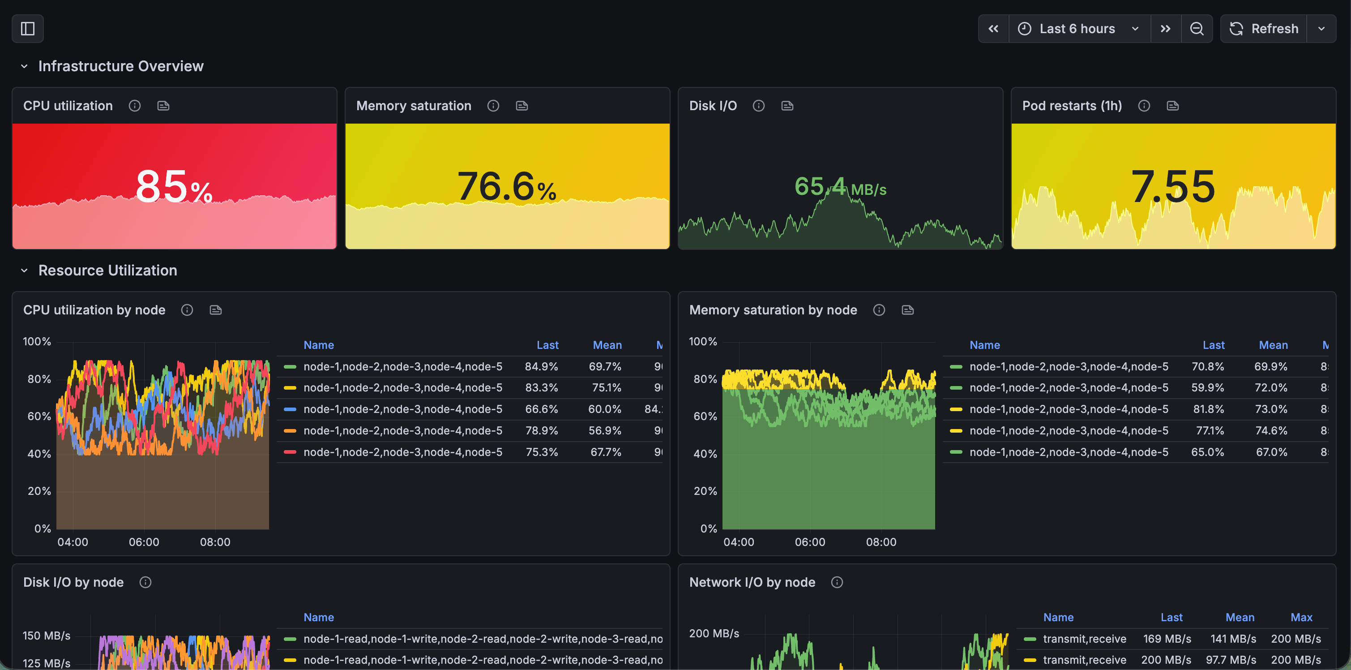1351x670 pixels.
Task: Toggle the sidebar dock menu icon
Action: click(x=28, y=29)
